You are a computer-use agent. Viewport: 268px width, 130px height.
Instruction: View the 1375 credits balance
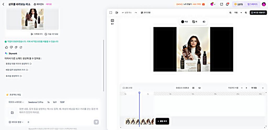tap(238, 4)
